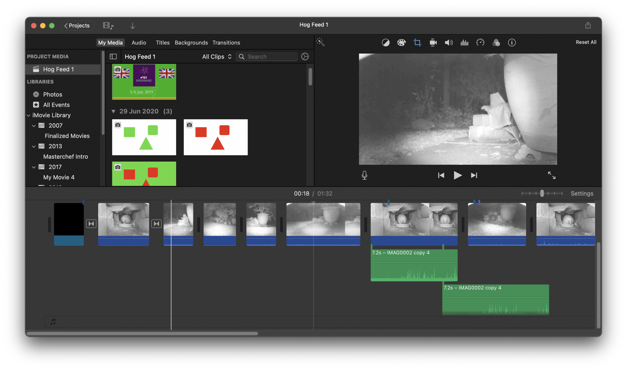Click the Reset All button

586,42
